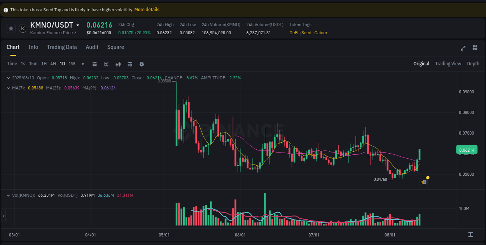This screenshot has height=245, width=486.
Task: Open the Trading View chart mode
Action: point(448,63)
